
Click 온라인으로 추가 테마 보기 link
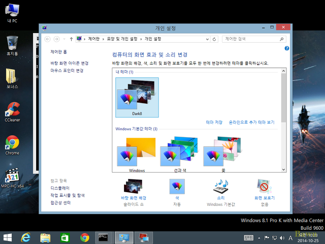click(251, 122)
